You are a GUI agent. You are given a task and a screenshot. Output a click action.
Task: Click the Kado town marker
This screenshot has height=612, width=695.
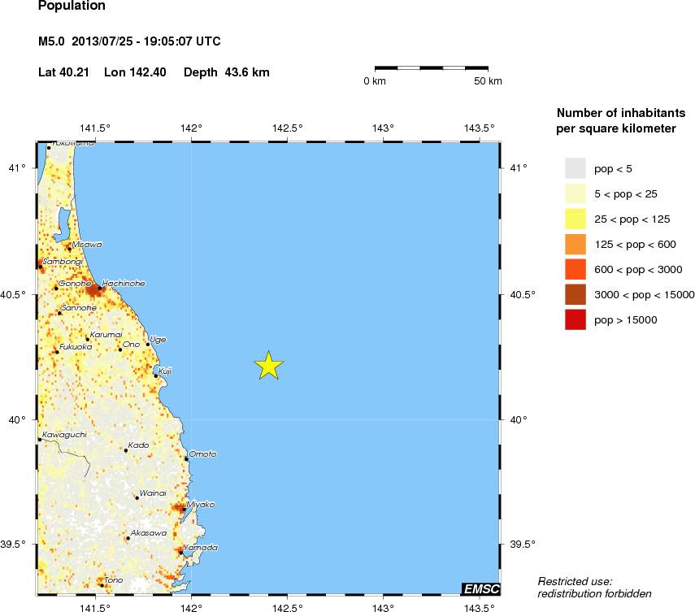click(126, 449)
